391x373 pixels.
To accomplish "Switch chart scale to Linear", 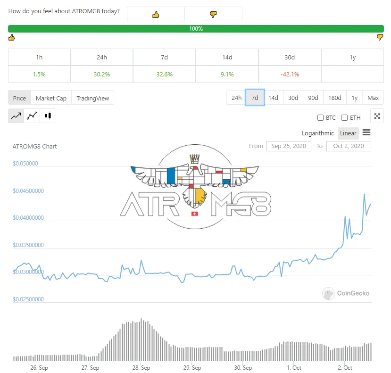I will (349, 133).
